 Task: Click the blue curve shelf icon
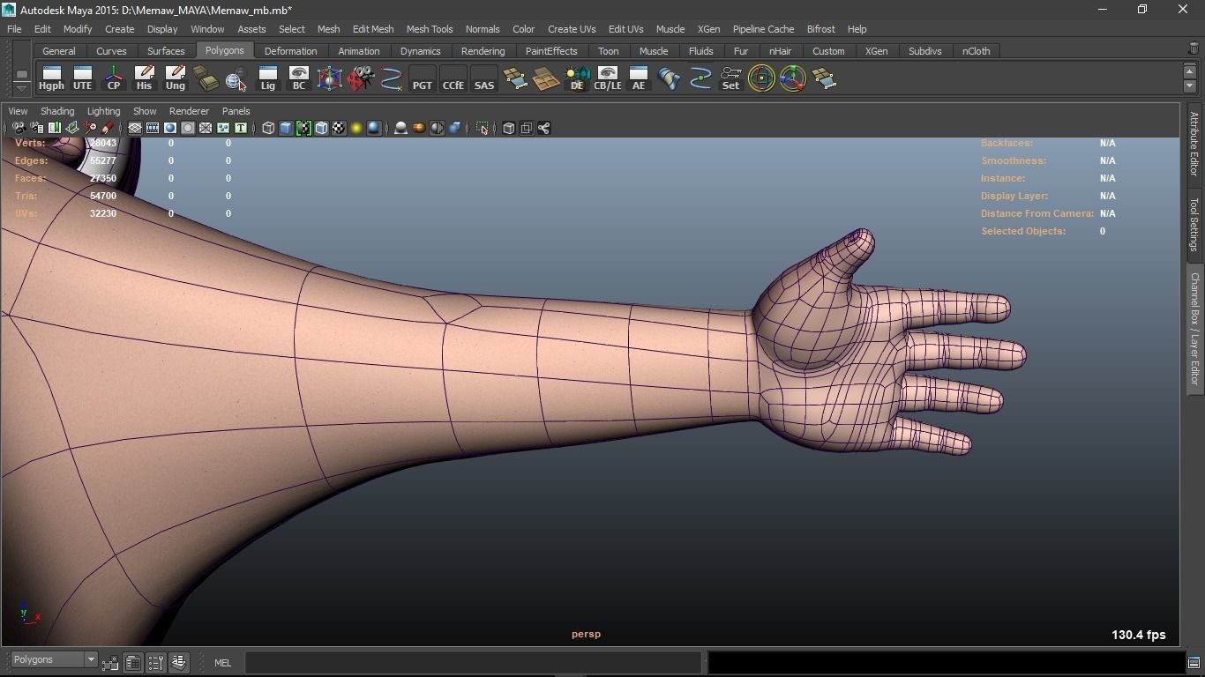coord(391,78)
